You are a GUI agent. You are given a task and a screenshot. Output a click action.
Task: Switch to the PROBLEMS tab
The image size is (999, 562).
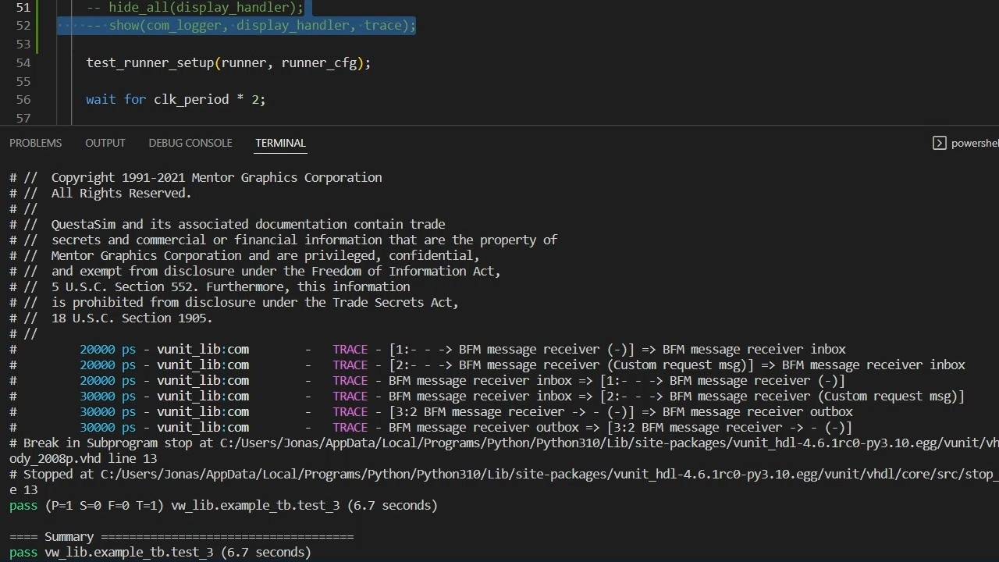[x=35, y=143]
